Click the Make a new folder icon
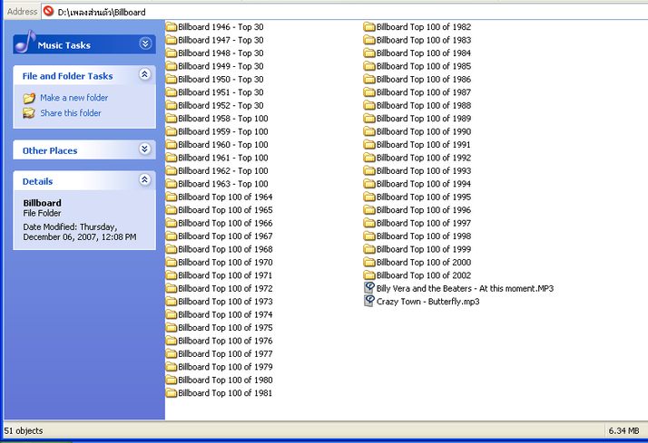Image resolution: width=648 pixels, height=443 pixels. [x=29, y=98]
